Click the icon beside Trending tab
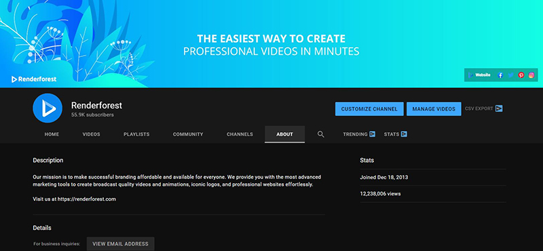This screenshot has width=543, height=251. (372, 134)
